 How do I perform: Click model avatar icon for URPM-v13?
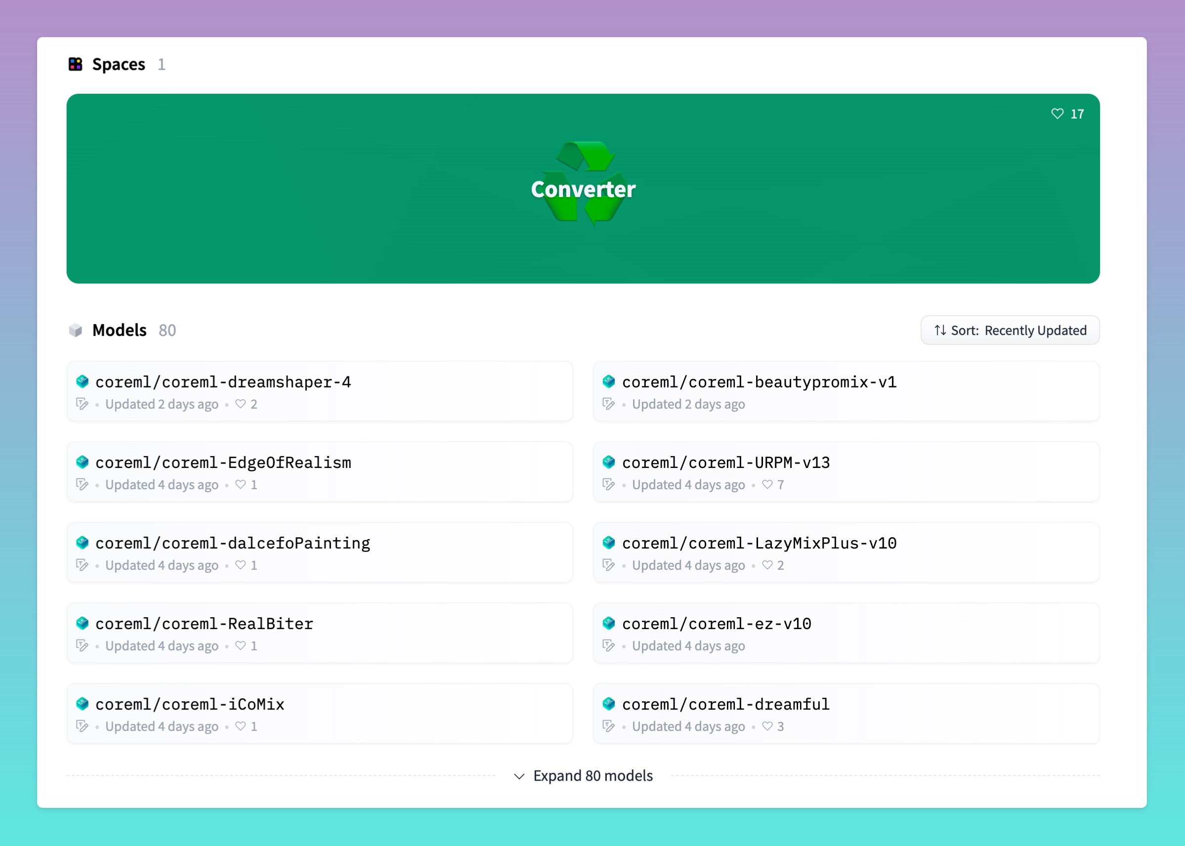click(609, 462)
